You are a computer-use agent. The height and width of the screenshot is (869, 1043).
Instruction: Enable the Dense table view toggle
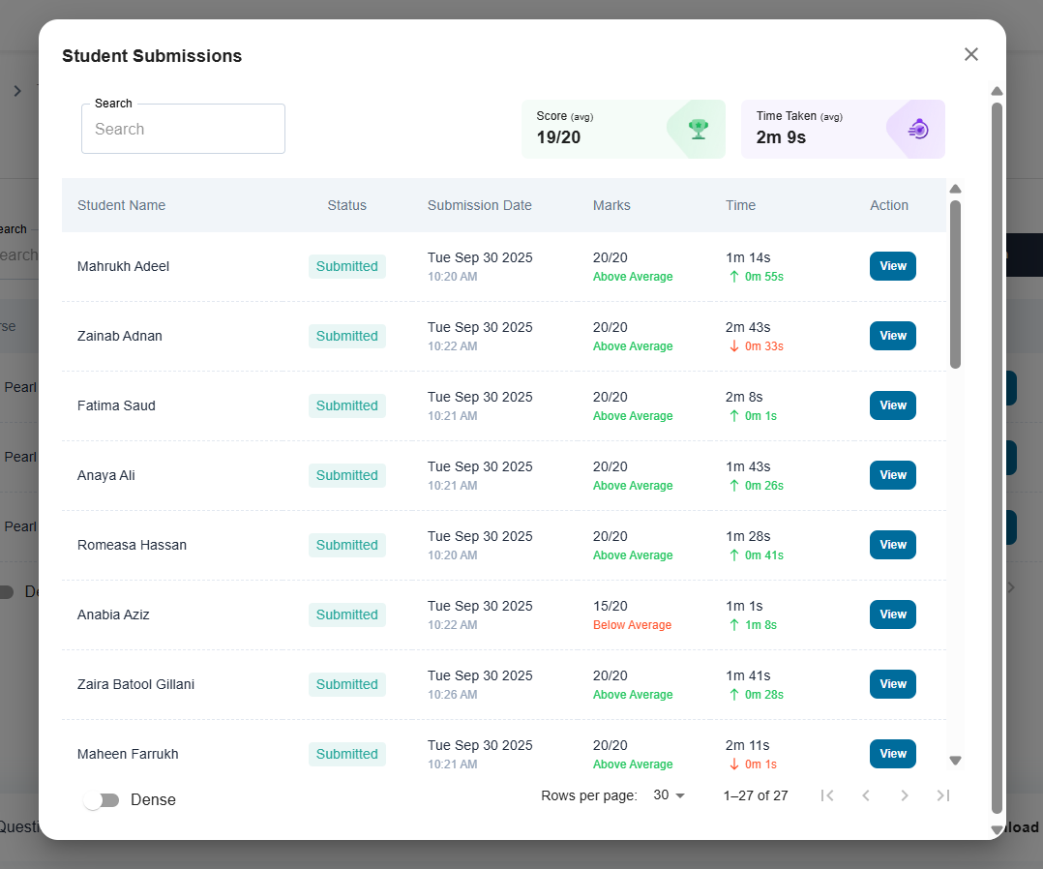(101, 799)
